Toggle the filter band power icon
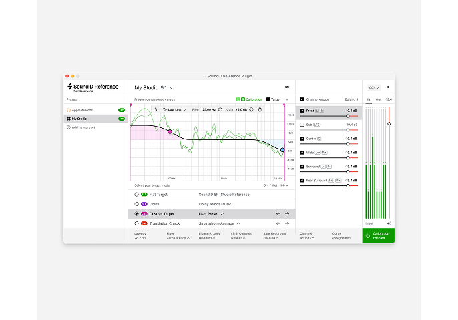This screenshot has width=458, height=320. click(156, 110)
